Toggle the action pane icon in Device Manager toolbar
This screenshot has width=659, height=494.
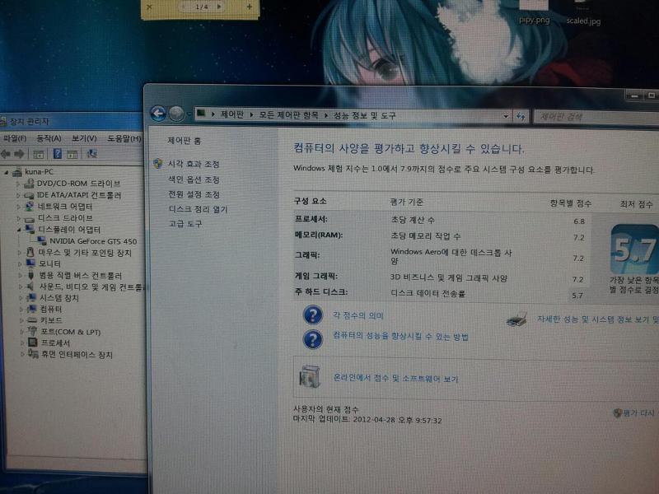tap(72, 154)
